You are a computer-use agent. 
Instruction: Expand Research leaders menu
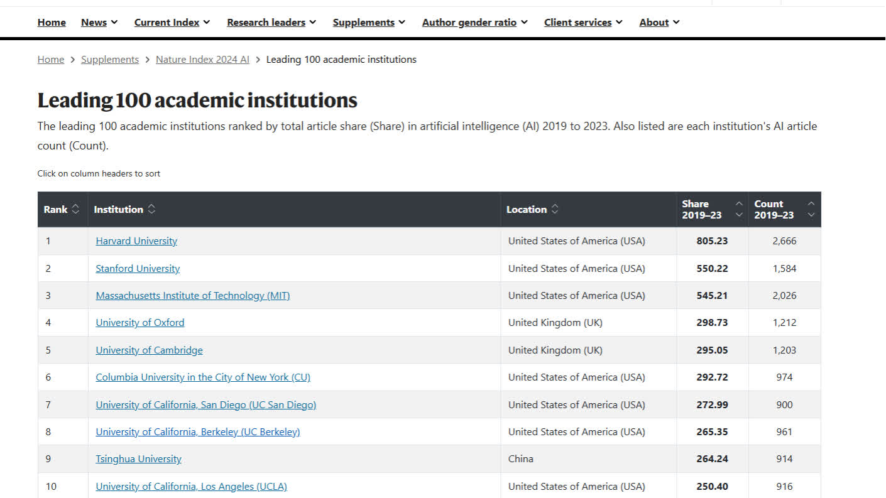point(271,23)
